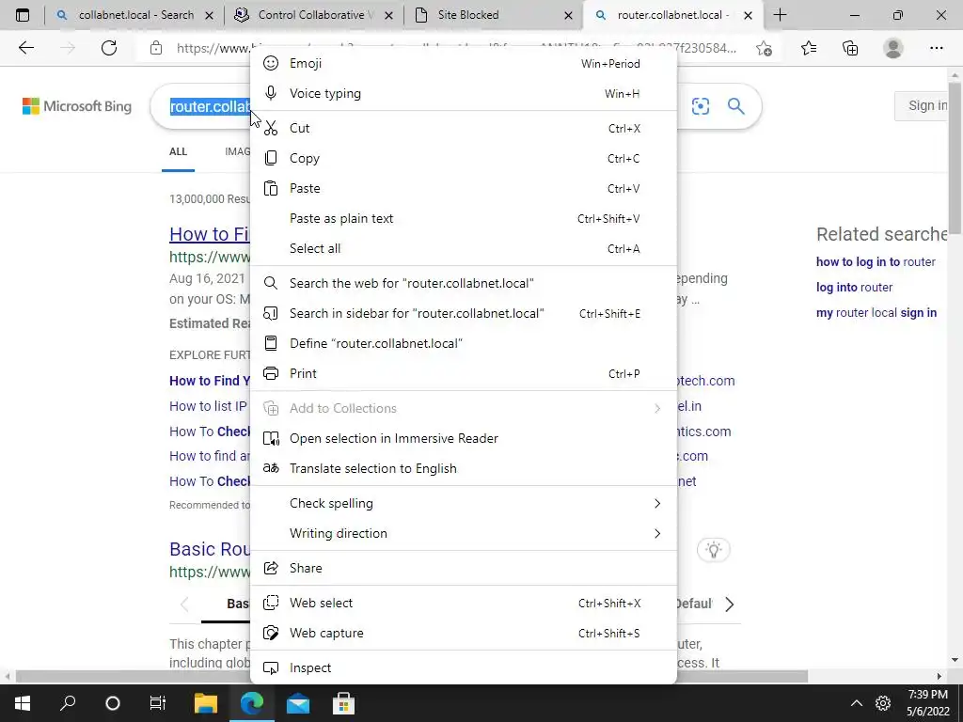Open related search my router local sign in
963x722 pixels.
pos(876,312)
